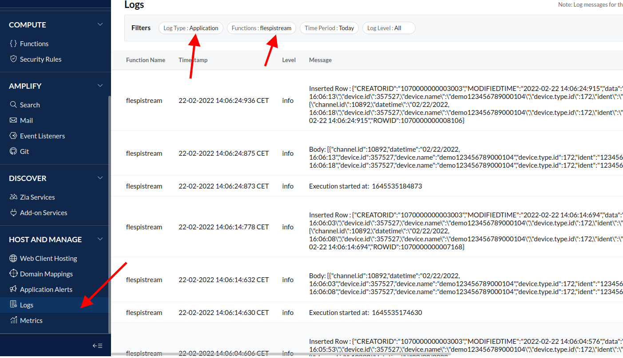This screenshot has width=623, height=358.
Task: Collapse the DISCOVER section chevron
Action: [x=100, y=178]
